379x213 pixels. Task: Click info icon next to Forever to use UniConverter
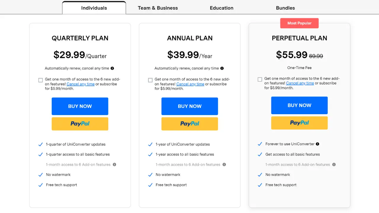(317, 144)
